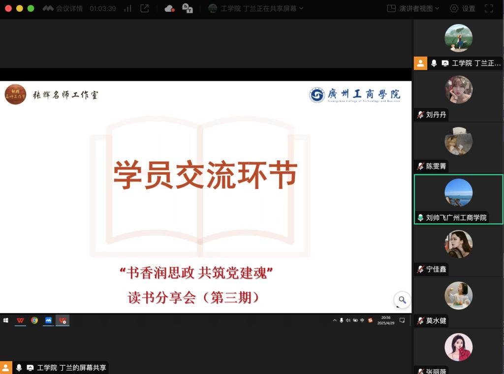Open the network signal status icon
Screen dimensions: 504x374
coord(127,8)
